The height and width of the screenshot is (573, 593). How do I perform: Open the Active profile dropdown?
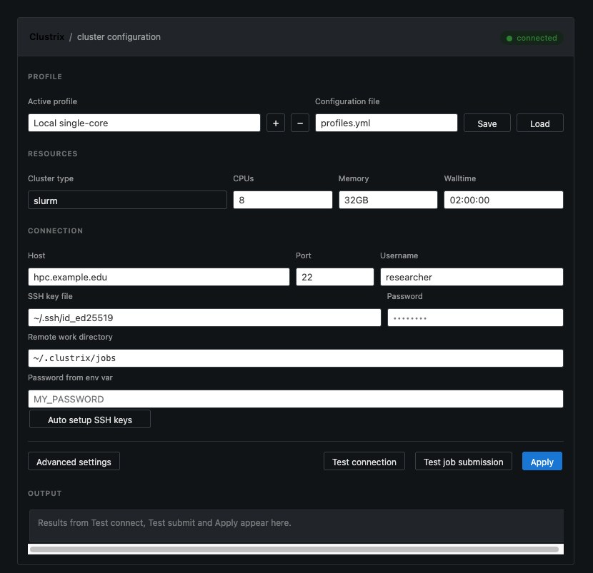pos(144,123)
